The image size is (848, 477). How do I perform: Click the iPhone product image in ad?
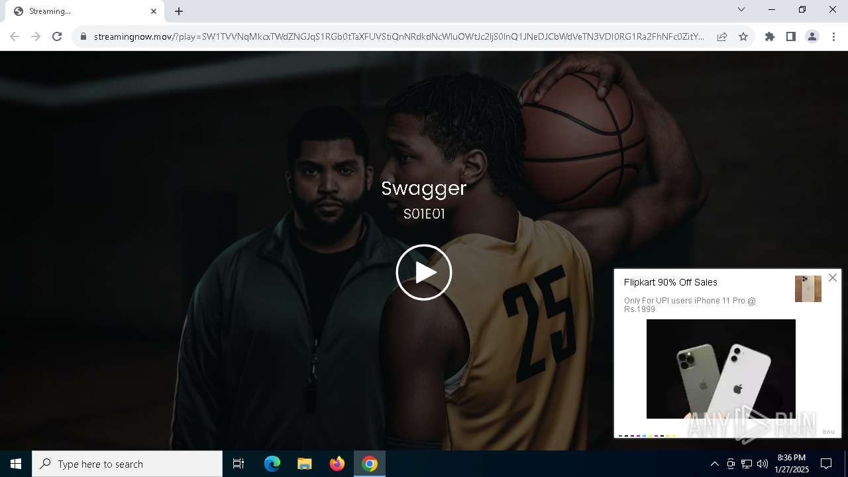click(x=721, y=369)
